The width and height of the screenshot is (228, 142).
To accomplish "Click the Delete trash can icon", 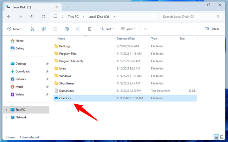I will tap(90, 29).
